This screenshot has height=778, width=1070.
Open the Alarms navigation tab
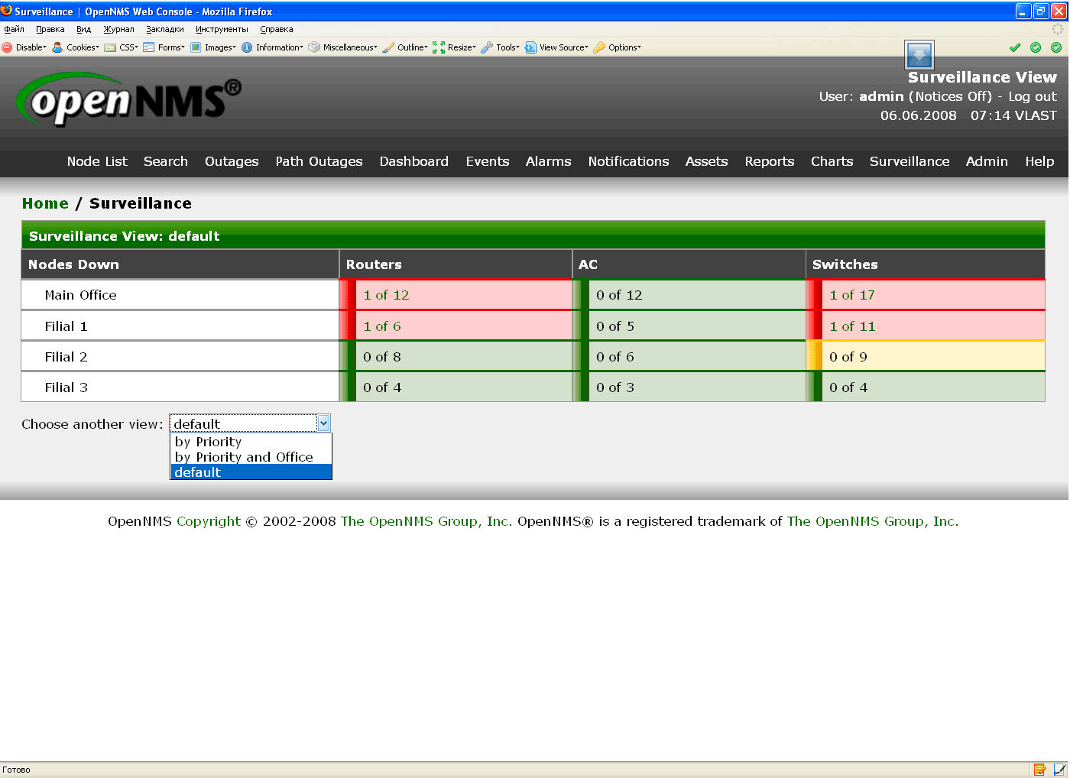548,161
